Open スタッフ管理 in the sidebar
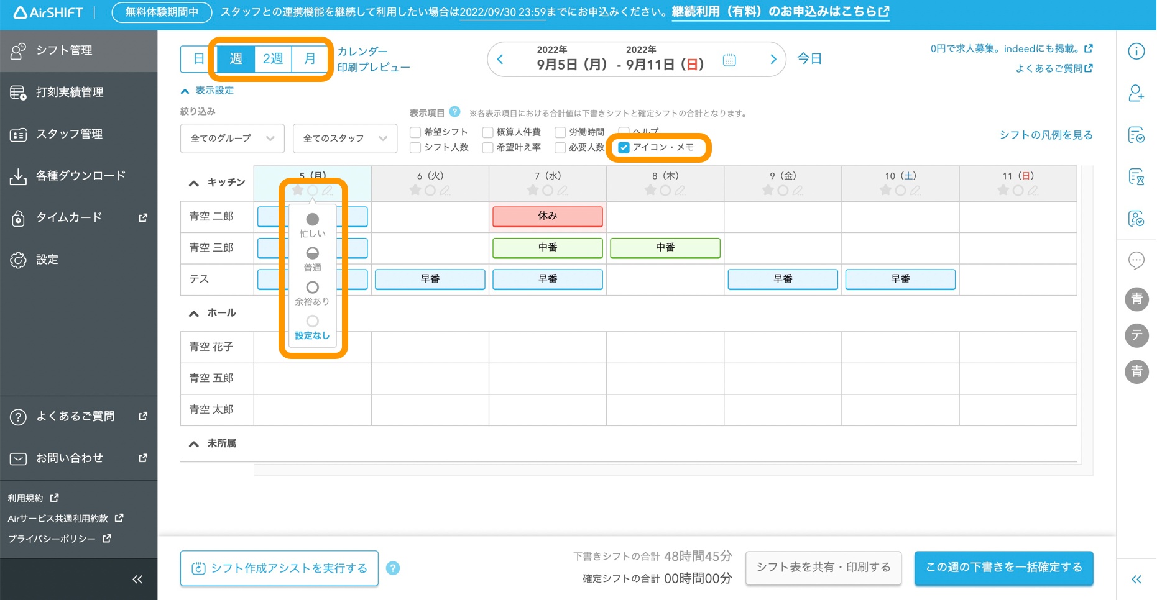The image size is (1157, 600). pos(69,134)
